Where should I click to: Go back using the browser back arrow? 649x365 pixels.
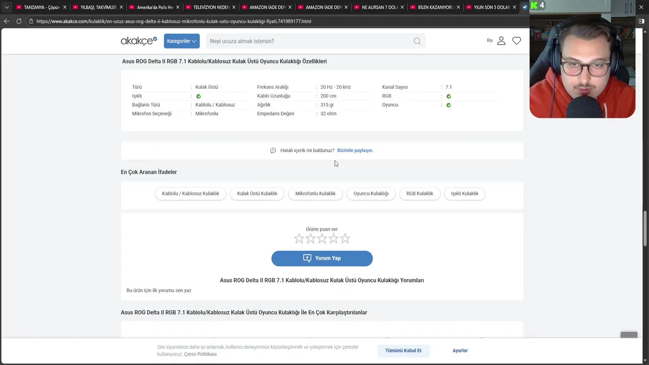tap(7, 21)
